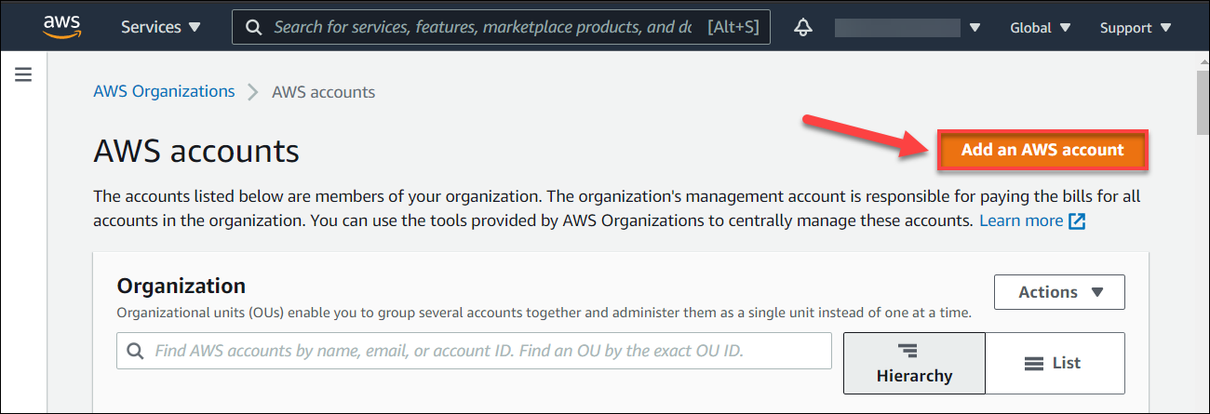Viewport: 1210px width, 414px height.
Task: Switch to Hierarchy view
Action: point(914,363)
